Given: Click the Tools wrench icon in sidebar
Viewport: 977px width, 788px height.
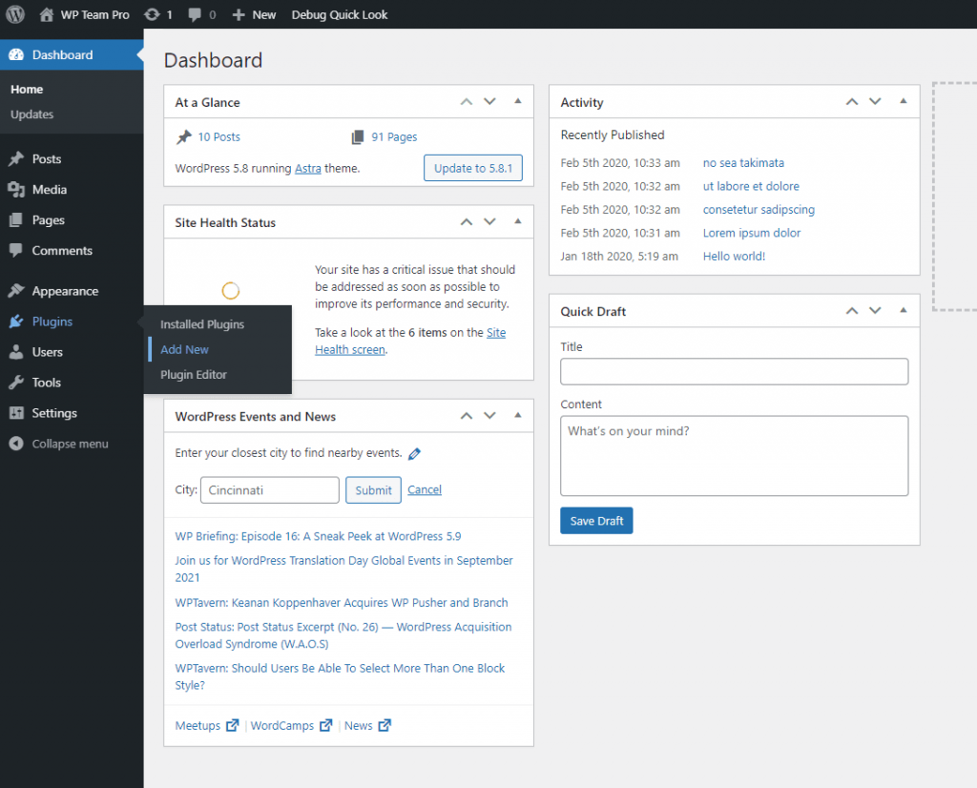Looking at the screenshot, I should (x=16, y=383).
